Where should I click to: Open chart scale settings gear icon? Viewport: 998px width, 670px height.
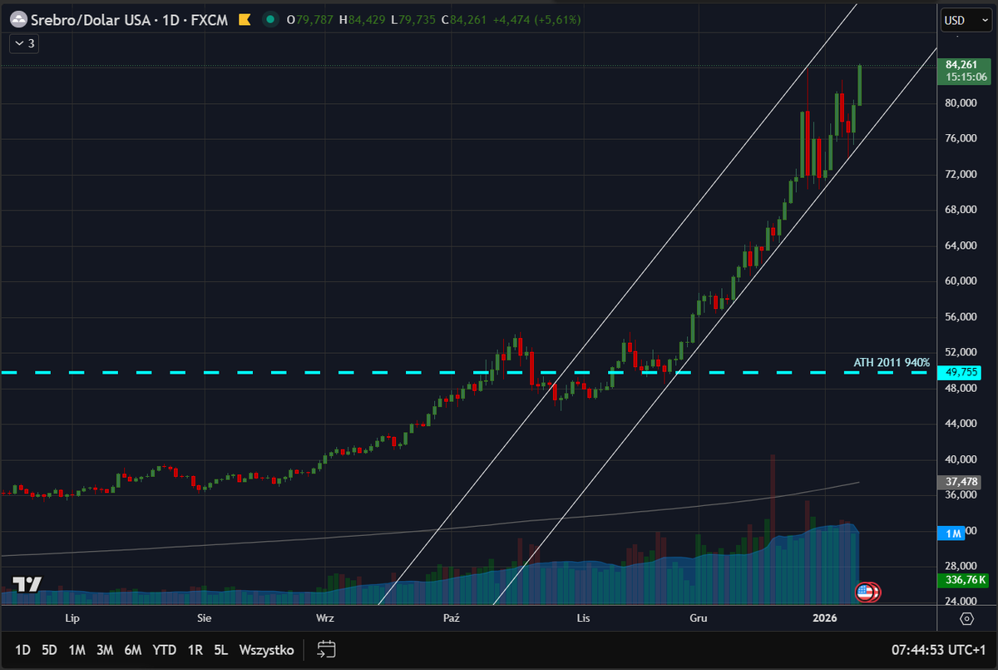coord(966,618)
